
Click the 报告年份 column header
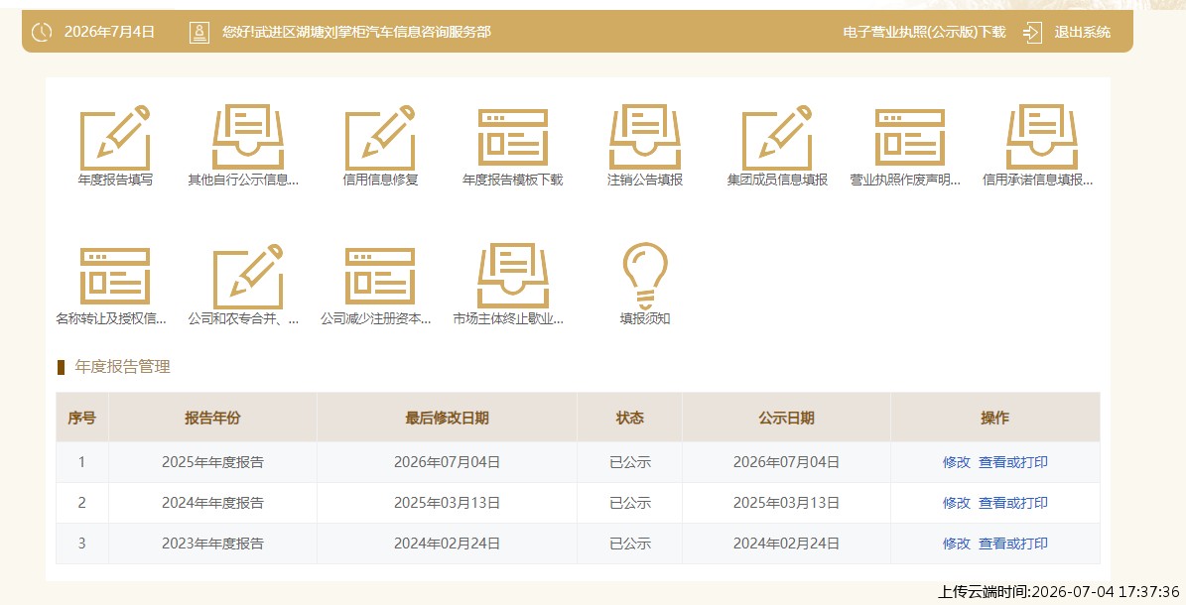point(212,418)
